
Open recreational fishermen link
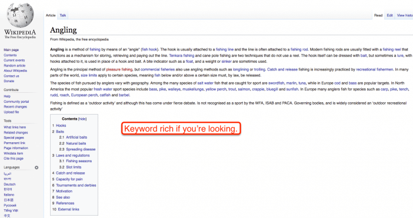point(375,69)
